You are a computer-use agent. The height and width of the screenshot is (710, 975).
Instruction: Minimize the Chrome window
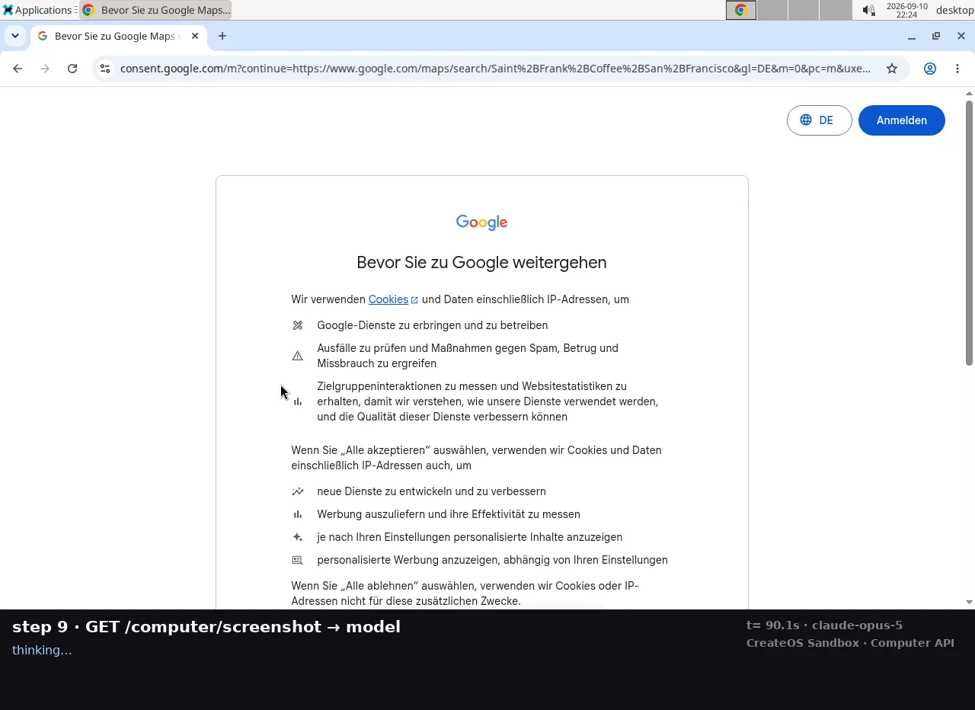pos(912,36)
